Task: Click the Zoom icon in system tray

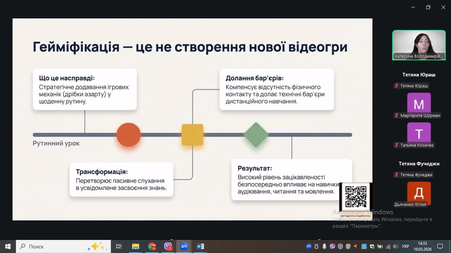Action: pyautogui.click(x=309, y=246)
